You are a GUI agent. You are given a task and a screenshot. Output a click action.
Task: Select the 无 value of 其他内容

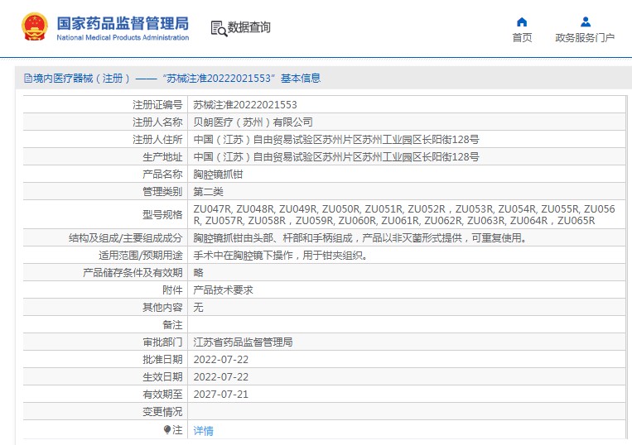point(198,308)
